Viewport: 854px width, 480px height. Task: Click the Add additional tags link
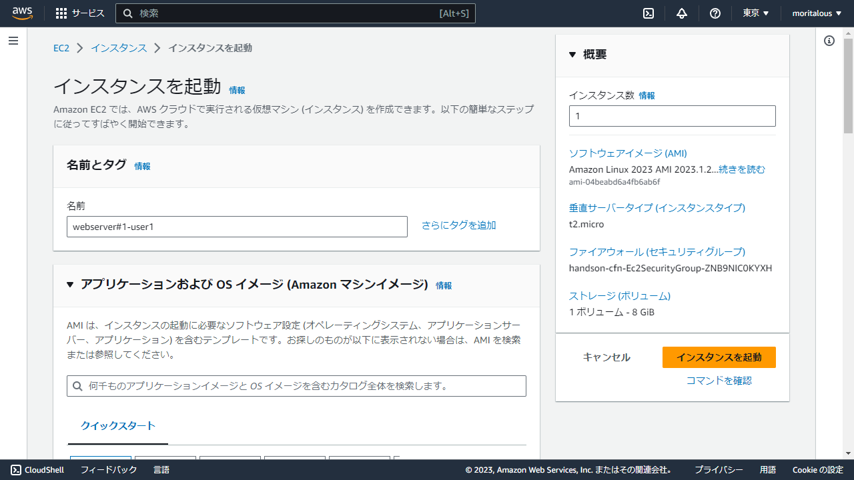tap(458, 225)
